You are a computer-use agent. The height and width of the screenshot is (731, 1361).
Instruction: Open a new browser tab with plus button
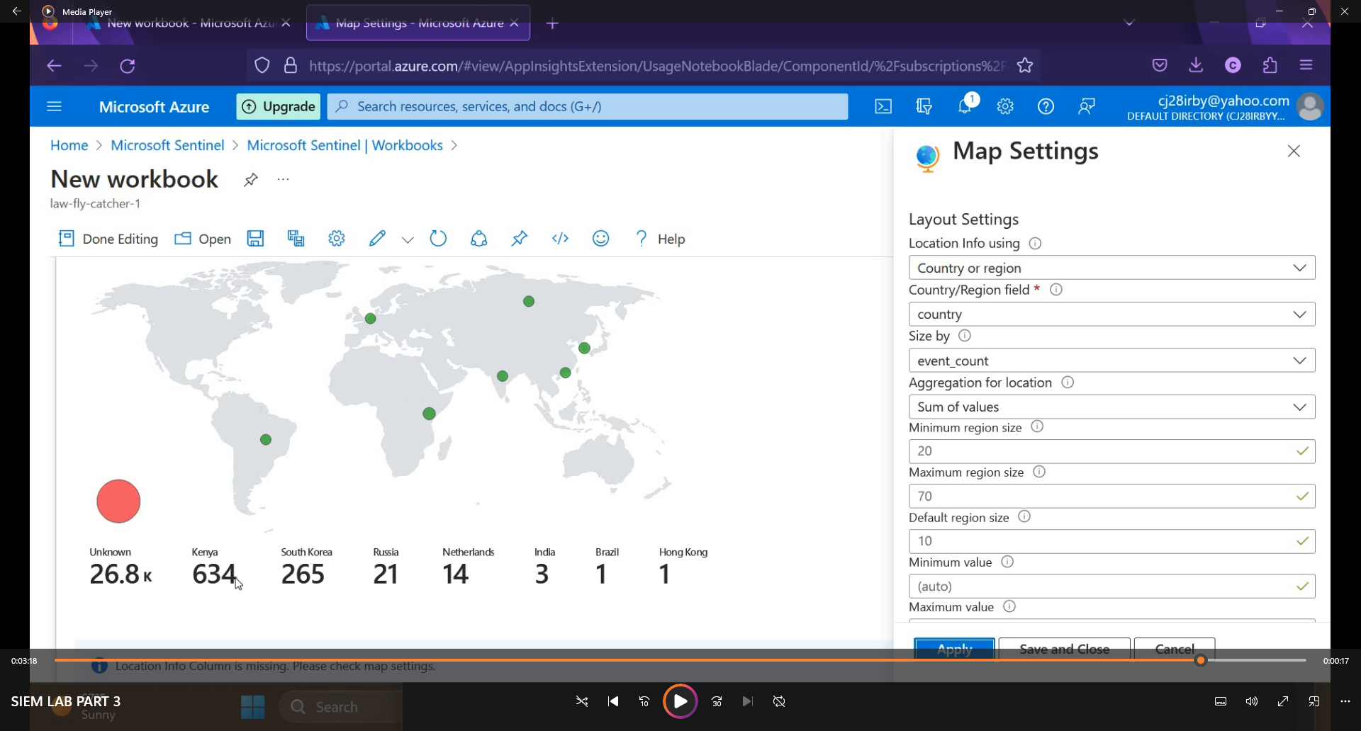coord(553,24)
